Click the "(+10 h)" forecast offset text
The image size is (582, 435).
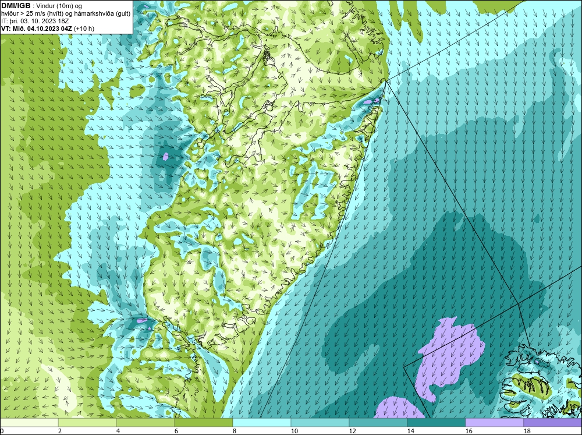pyautogui.click(x=84, y=29)
